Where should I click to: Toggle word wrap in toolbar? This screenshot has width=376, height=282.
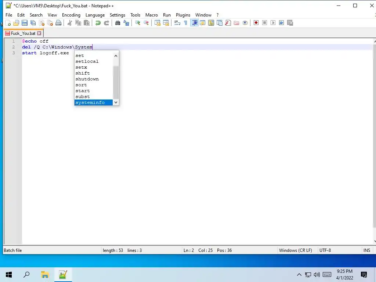pyautogui.click(x=177, y=23)
